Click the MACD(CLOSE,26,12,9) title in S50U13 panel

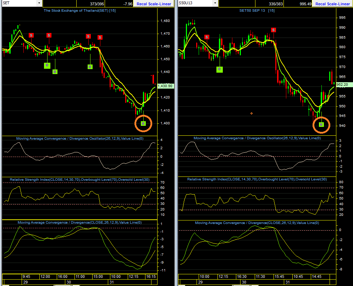coord(257,223)
